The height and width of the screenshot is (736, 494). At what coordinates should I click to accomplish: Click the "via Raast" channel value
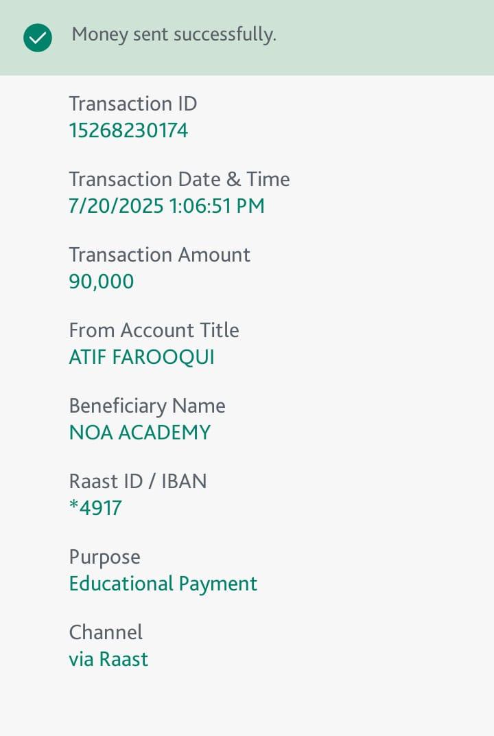coord(108,659)
